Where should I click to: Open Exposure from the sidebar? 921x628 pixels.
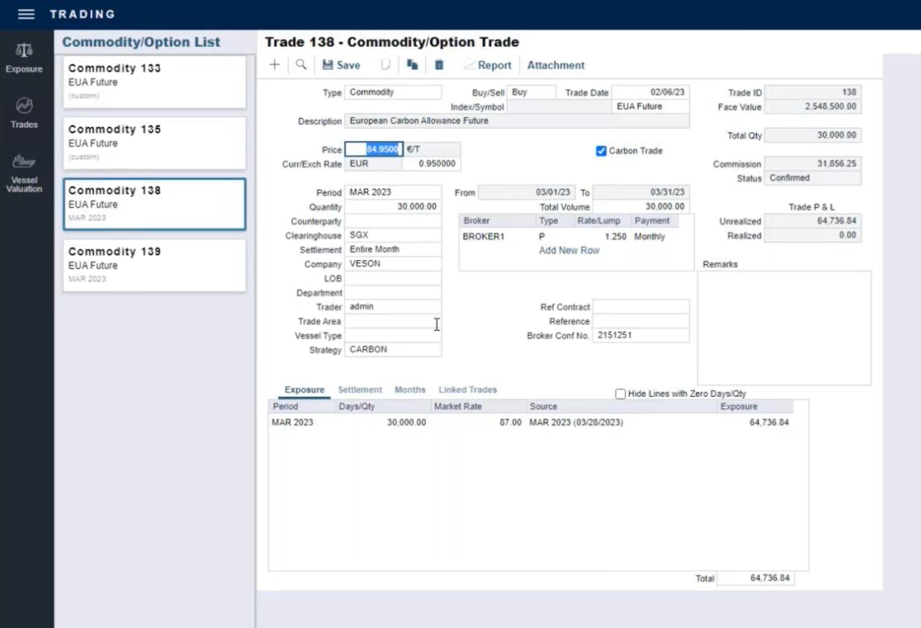(x=24, y=58)
